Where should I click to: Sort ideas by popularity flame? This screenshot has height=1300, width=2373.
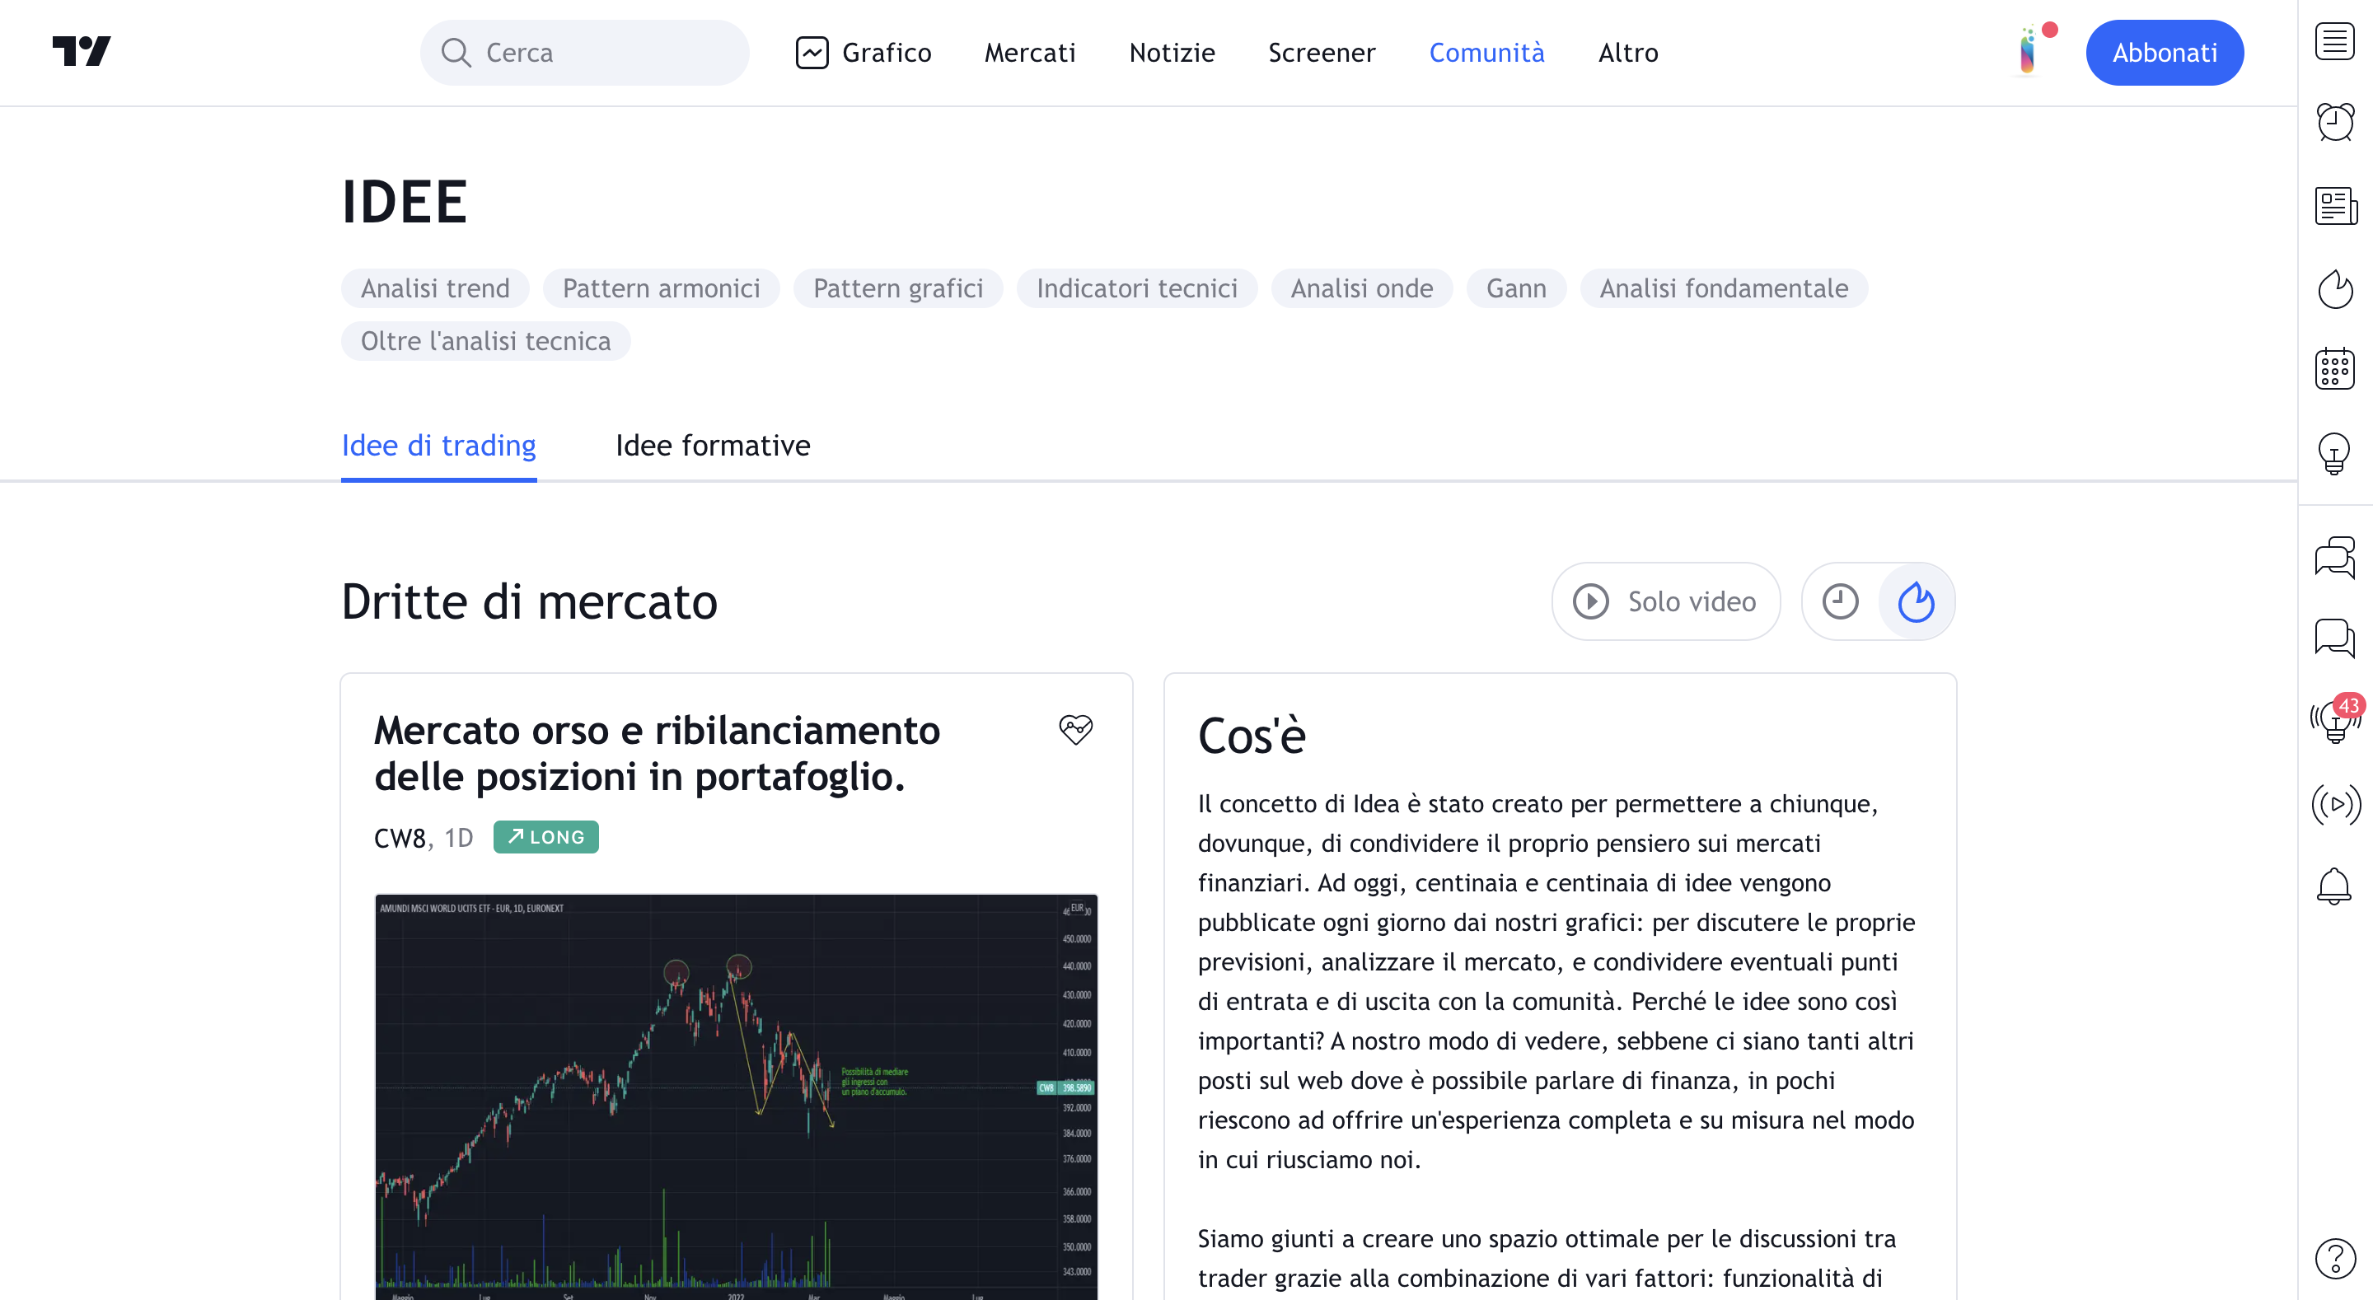[1916, 601]
